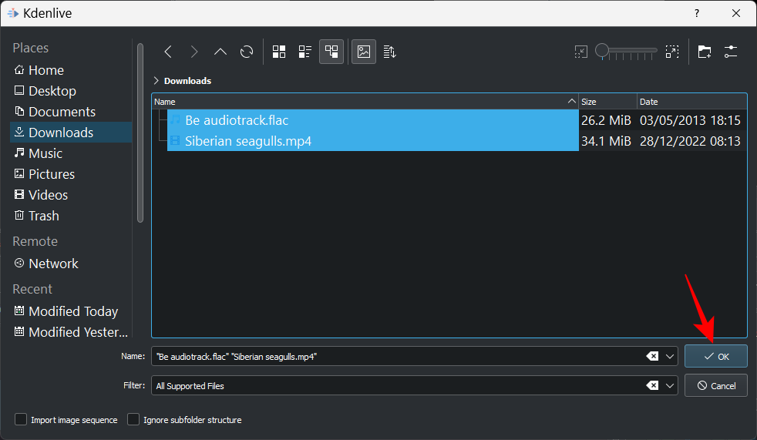Reload the current folder listing
The width and height of the screenshot is (757, 440).
[247, 52]
